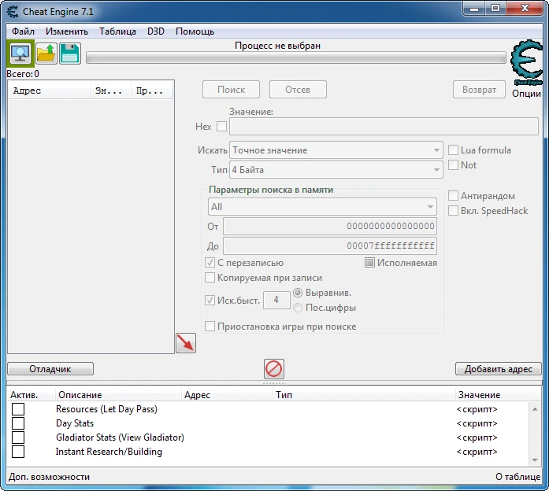549x491 pixels.
Task: Select the Day Stats entry text
Action: (x=75, y=423)
